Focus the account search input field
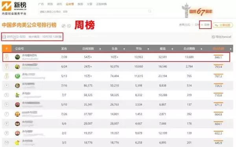The width and height of the screenshot is (236, 147). click(x=93, y=11)
